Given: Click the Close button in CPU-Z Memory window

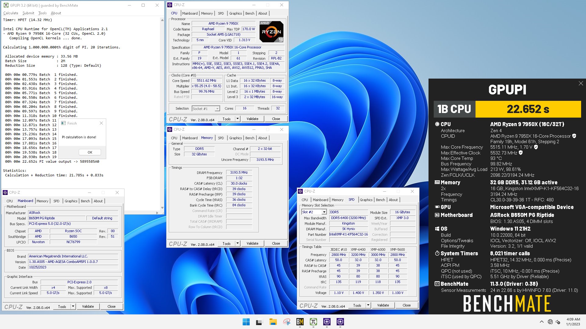Looking at the screenshot, I should tap(276, 243).
